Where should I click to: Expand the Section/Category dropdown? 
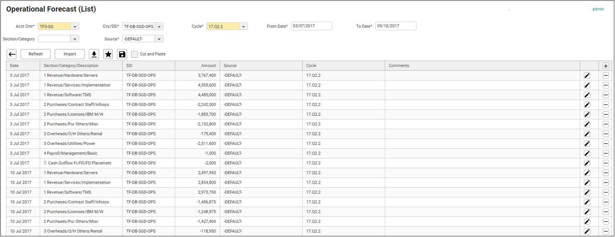click(x=75, y=39)
